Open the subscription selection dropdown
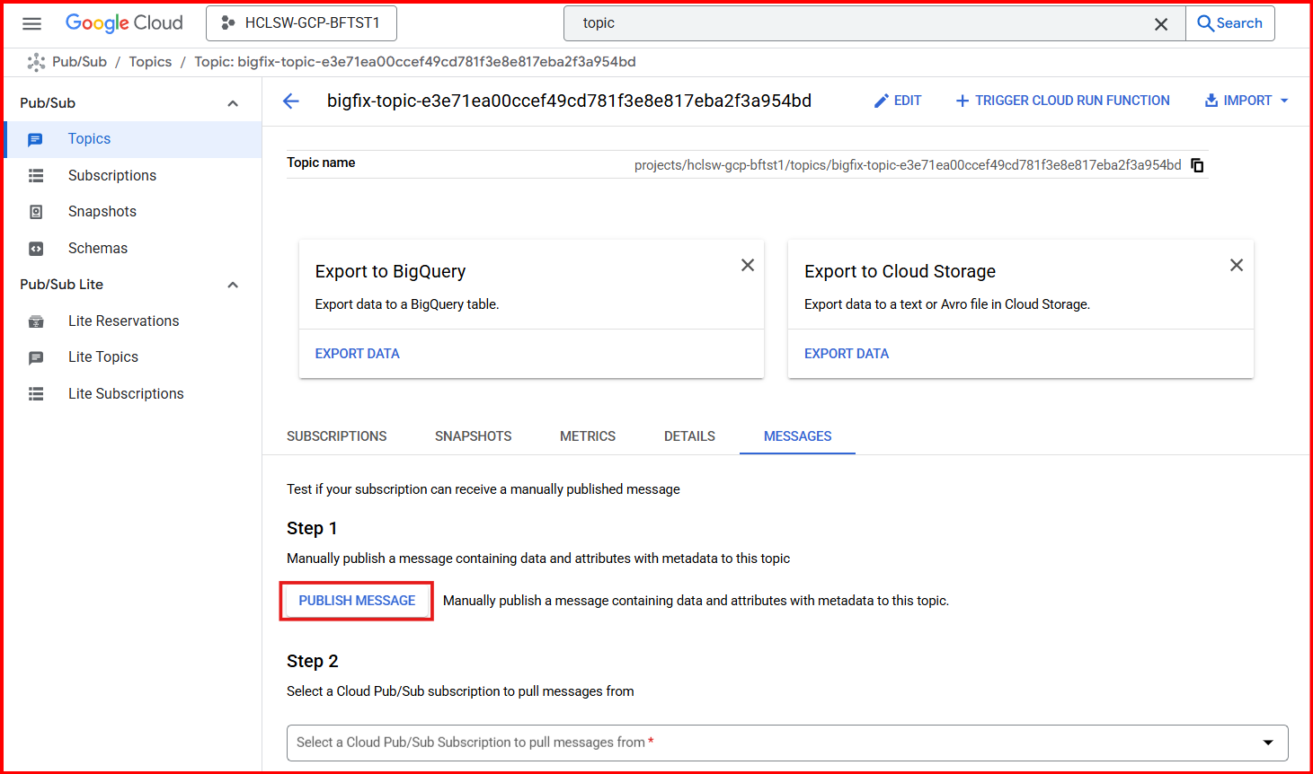 (1267, 743)
